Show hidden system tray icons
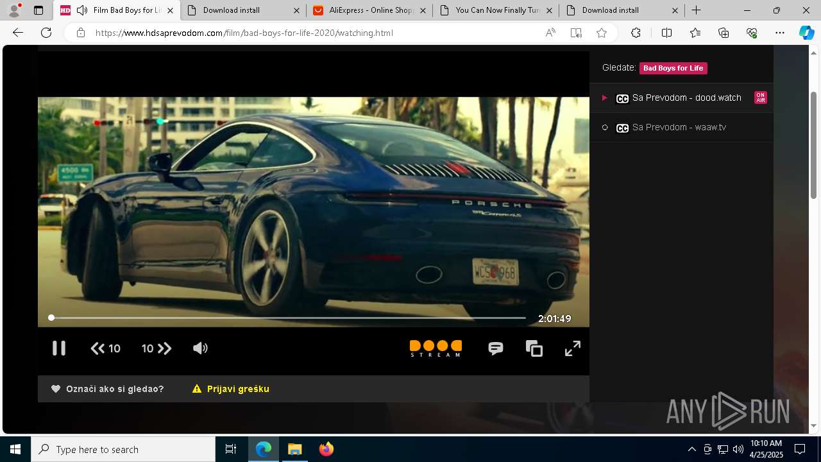 691,449
